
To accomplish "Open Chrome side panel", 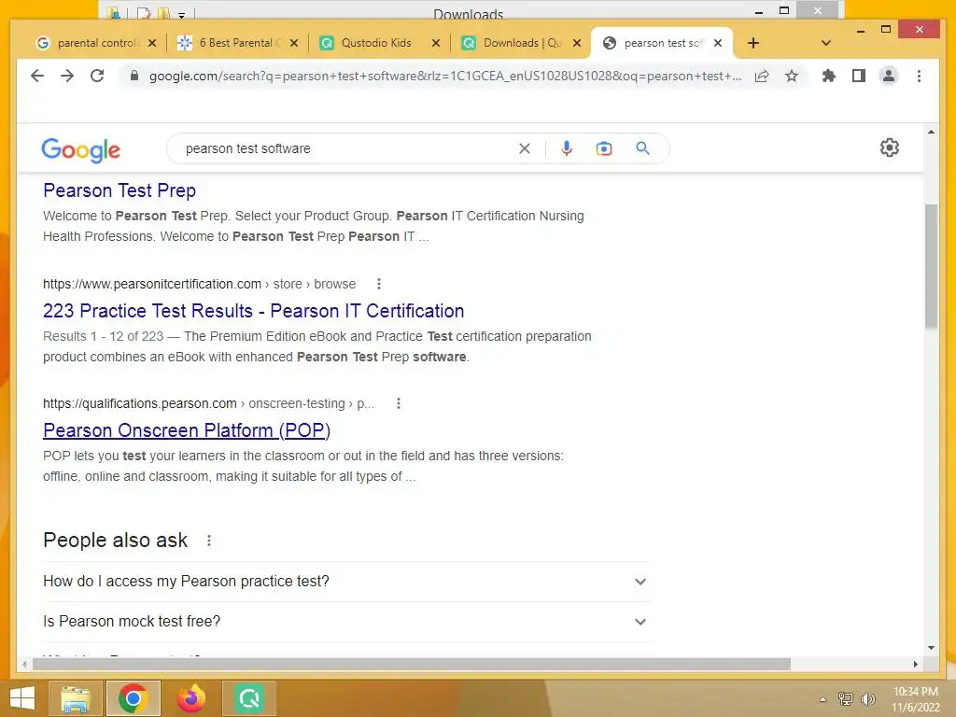I will [x=859, y=77].
